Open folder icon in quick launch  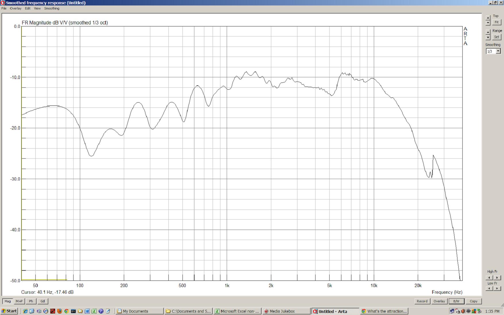pos(80,311)
